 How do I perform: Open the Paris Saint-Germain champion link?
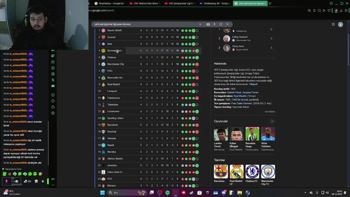pos(241,103)
